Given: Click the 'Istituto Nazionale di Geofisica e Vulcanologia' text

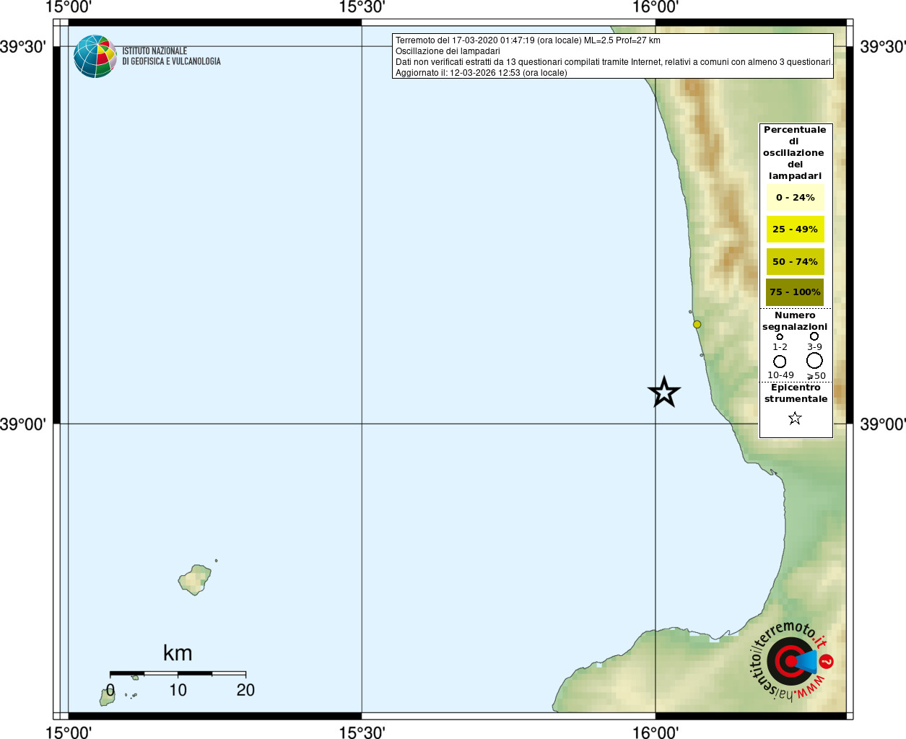Looking at the screenshot, I should [x=171, y=56].
